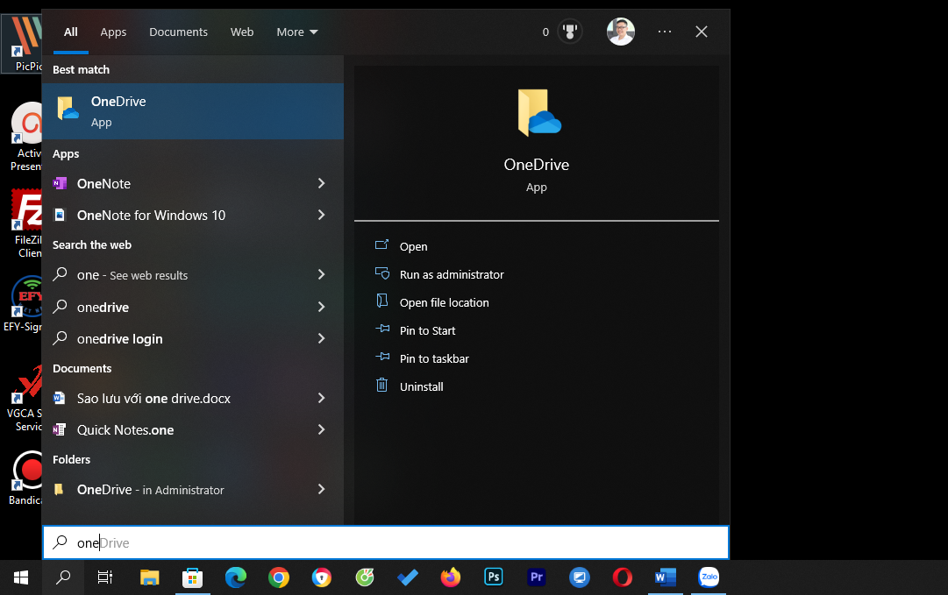This screenshot has width=948, height=595.
Task: Switch to the Apps search tab
Action: (113, 32)
